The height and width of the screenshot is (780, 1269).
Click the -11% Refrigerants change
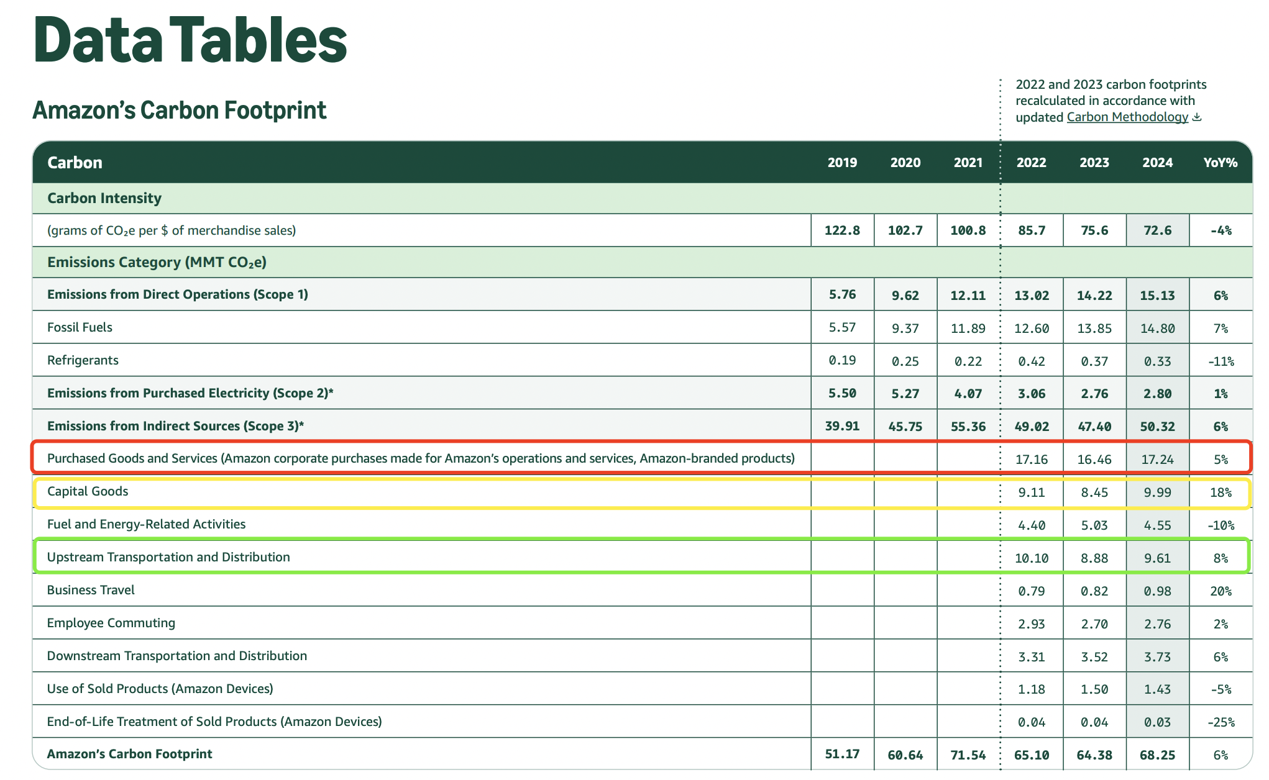[x=1221, y=361]
